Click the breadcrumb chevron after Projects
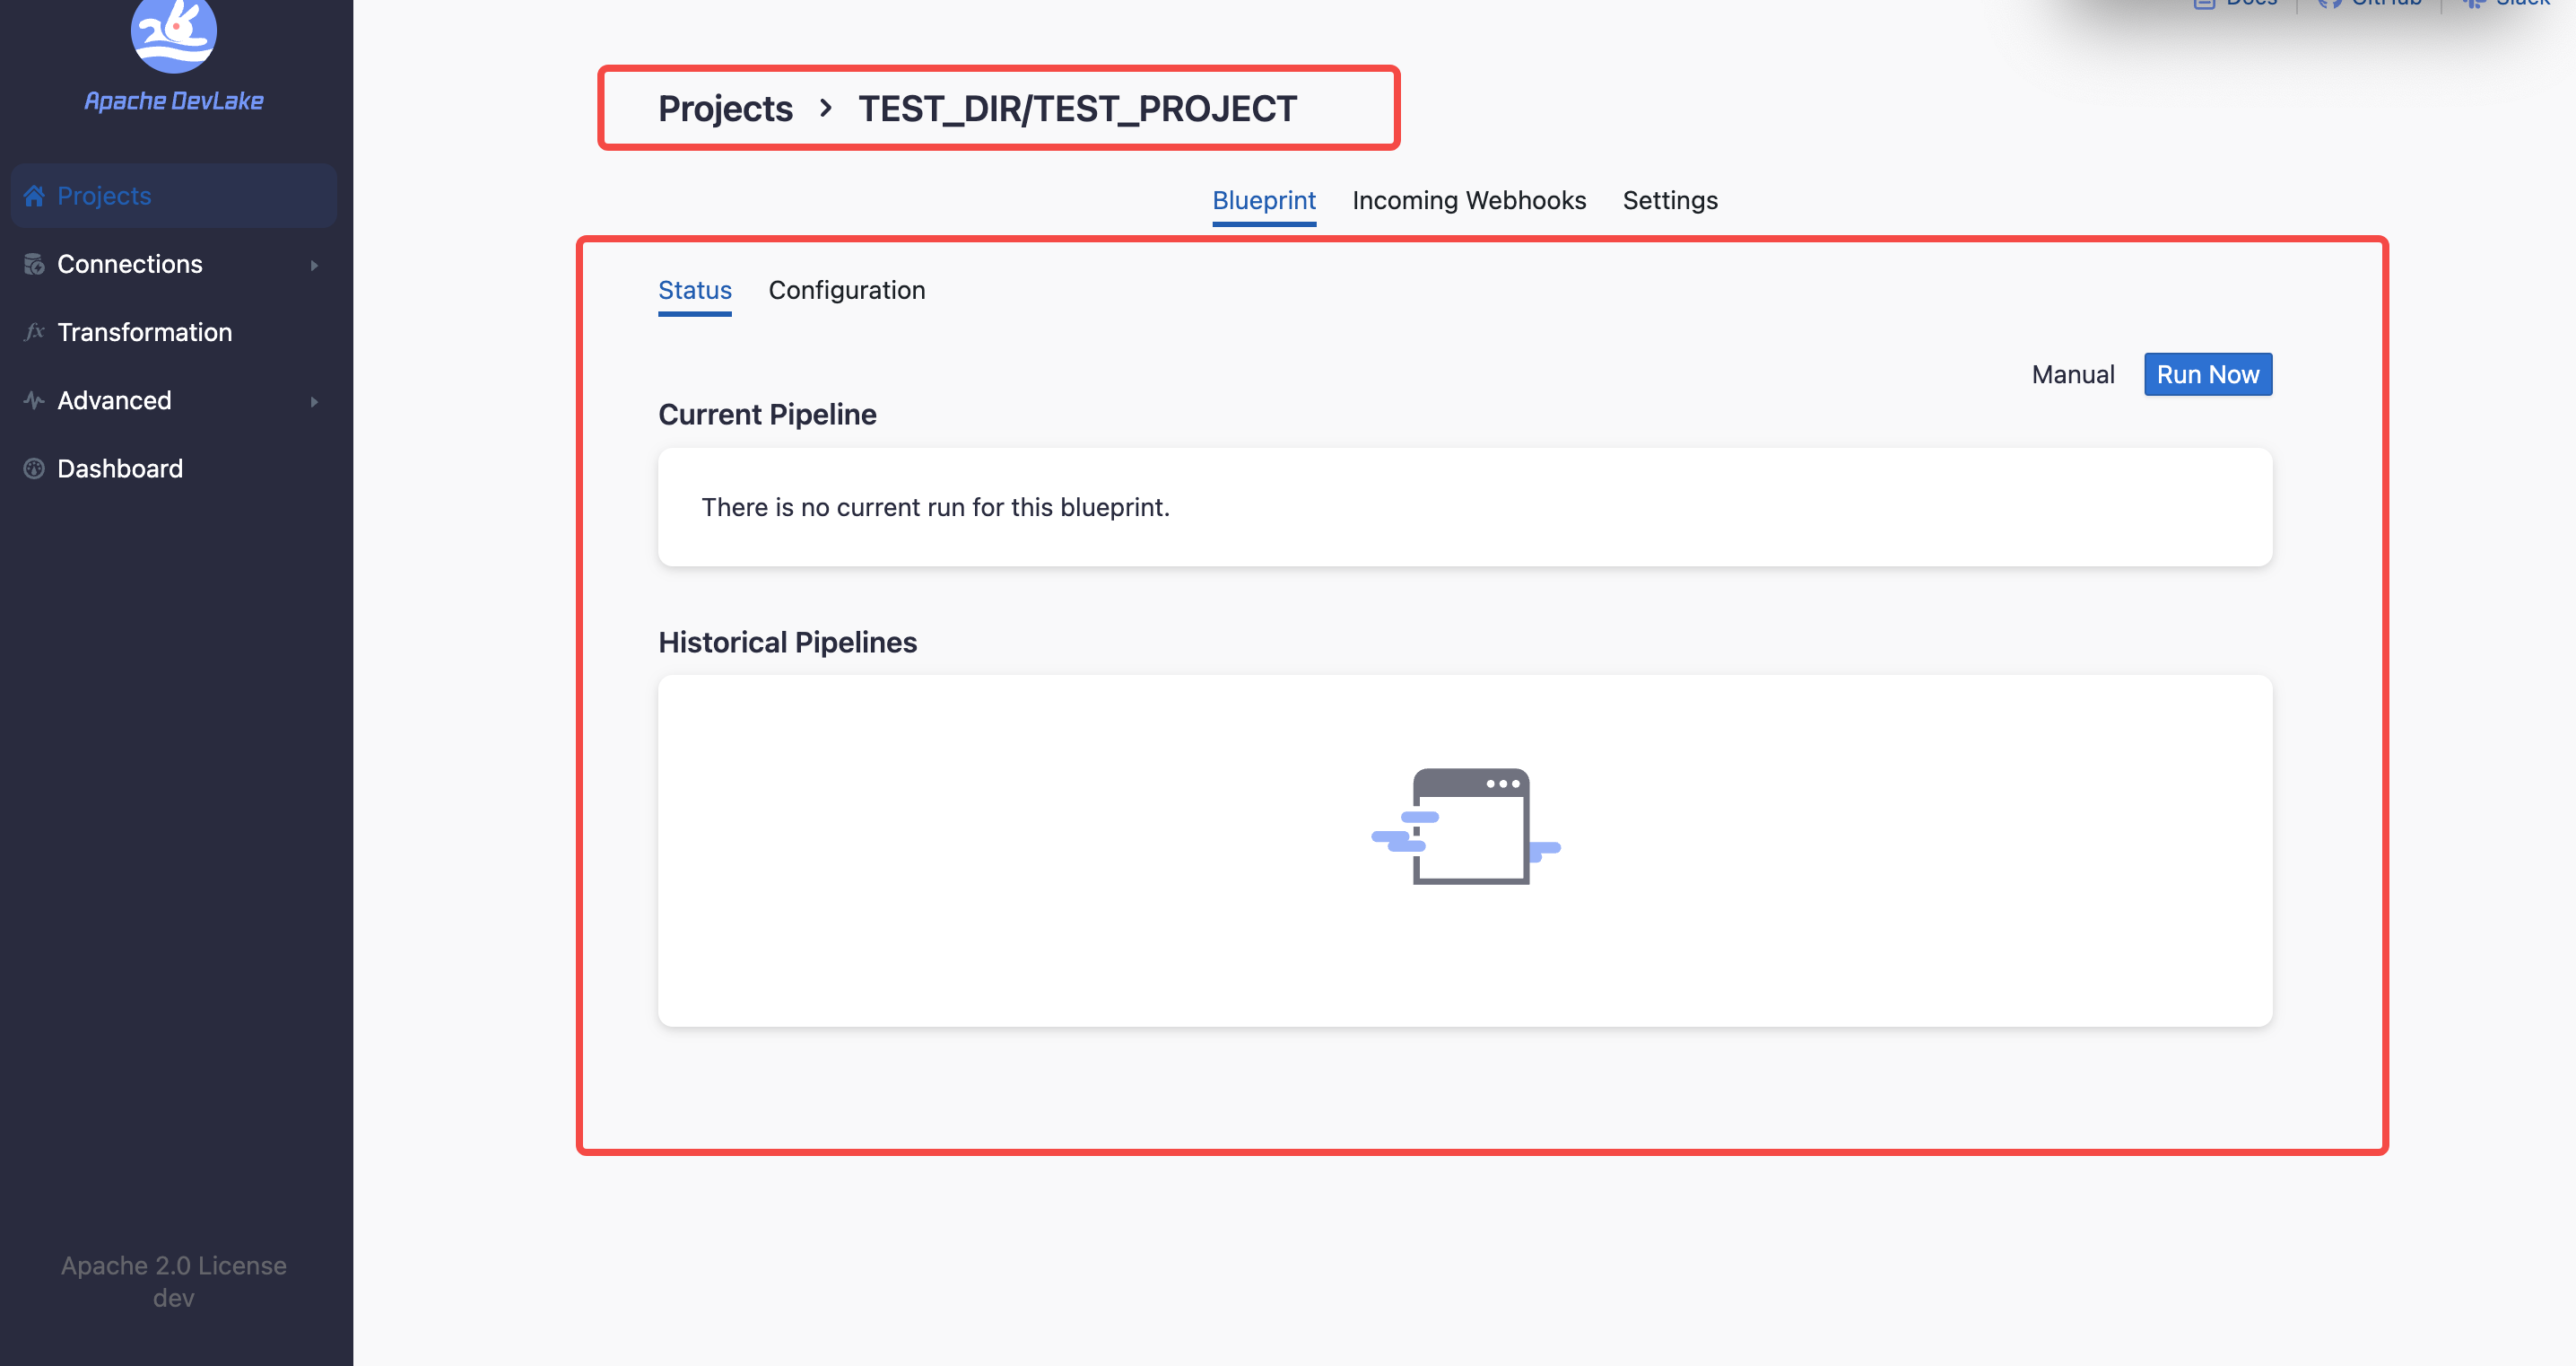 825,108
